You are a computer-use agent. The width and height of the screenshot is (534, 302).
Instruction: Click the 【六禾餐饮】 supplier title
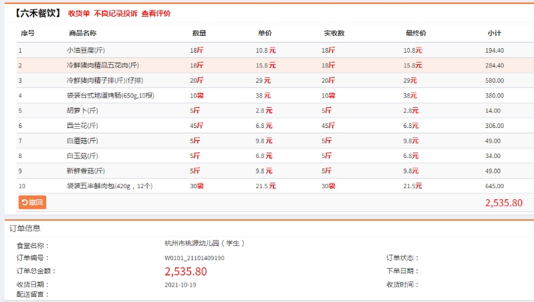[38, 13]
